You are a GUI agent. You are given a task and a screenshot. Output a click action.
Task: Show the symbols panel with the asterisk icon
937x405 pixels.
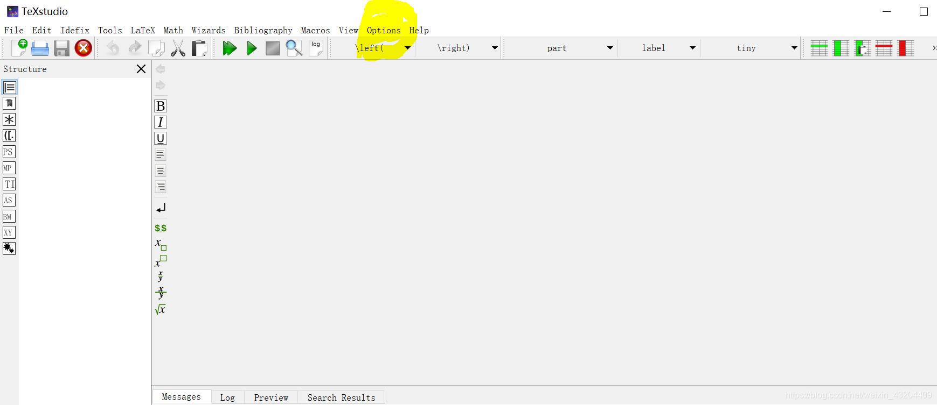click(9, 119)
